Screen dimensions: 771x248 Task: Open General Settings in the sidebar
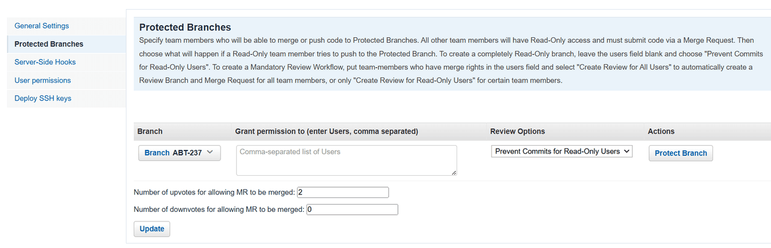pos(42,26)
